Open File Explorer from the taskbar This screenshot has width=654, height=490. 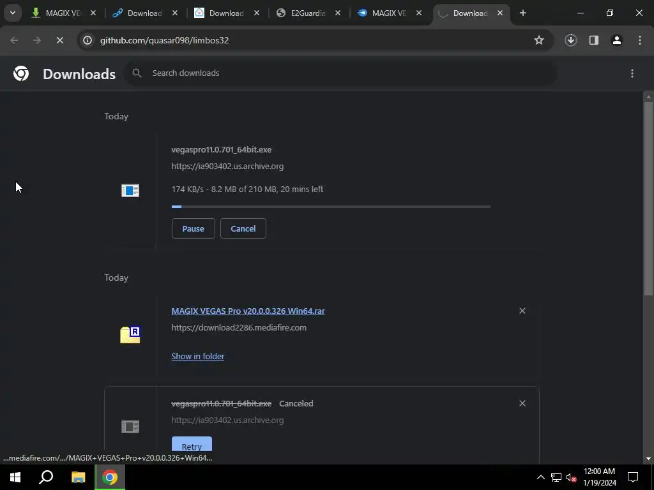coord(78,477)
